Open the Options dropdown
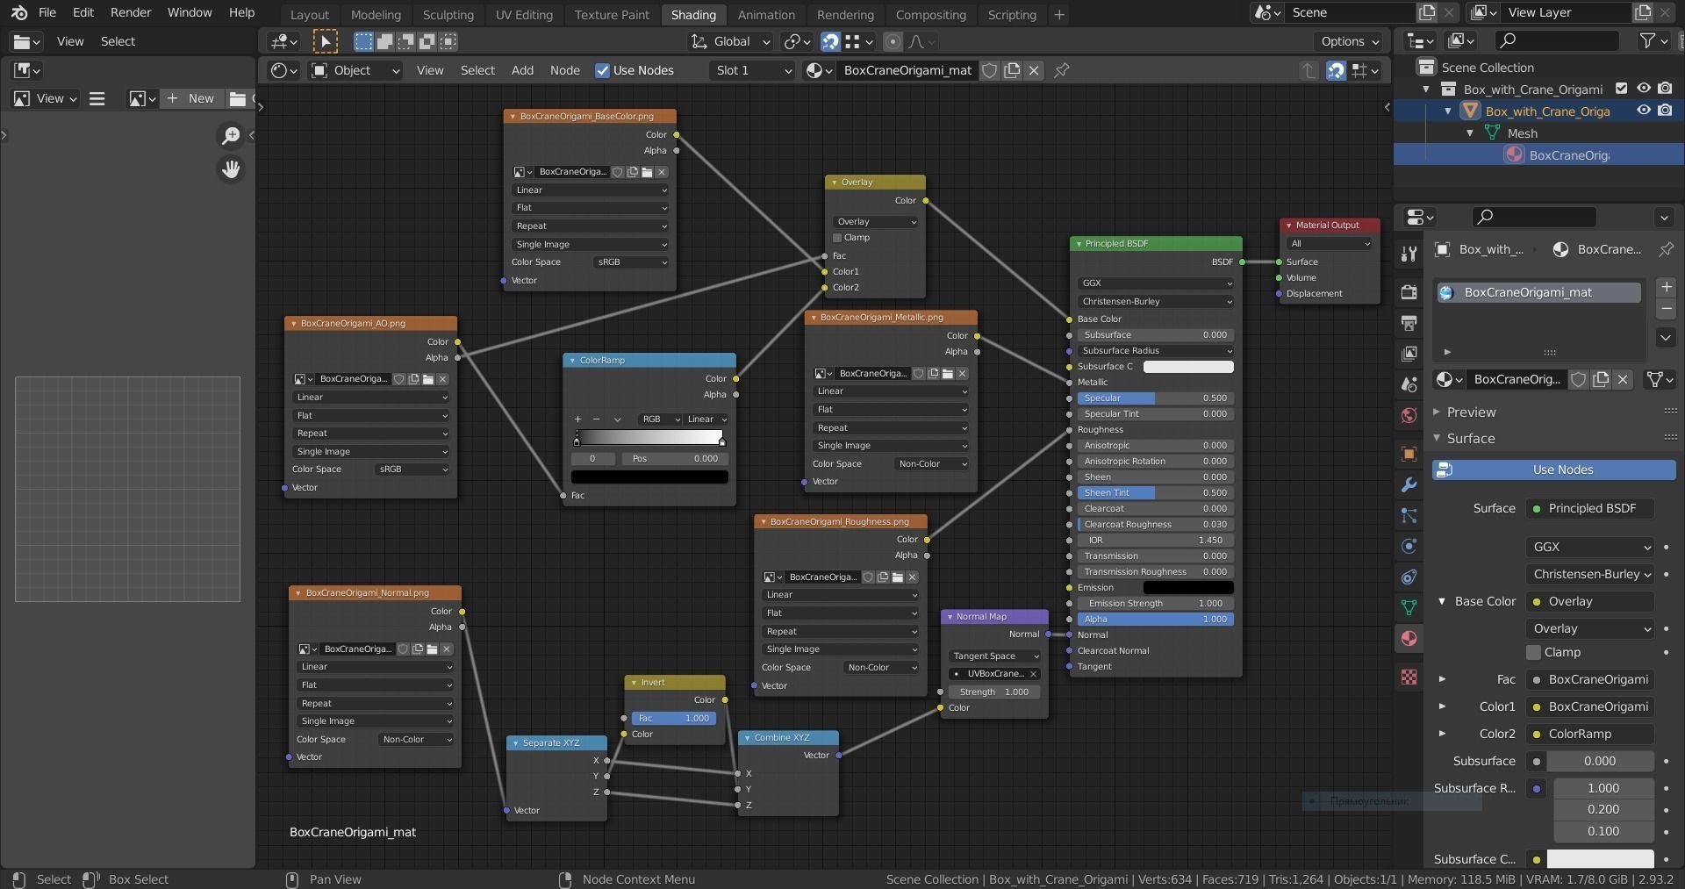This screenshot has width=1685, height=889. 1349,41
